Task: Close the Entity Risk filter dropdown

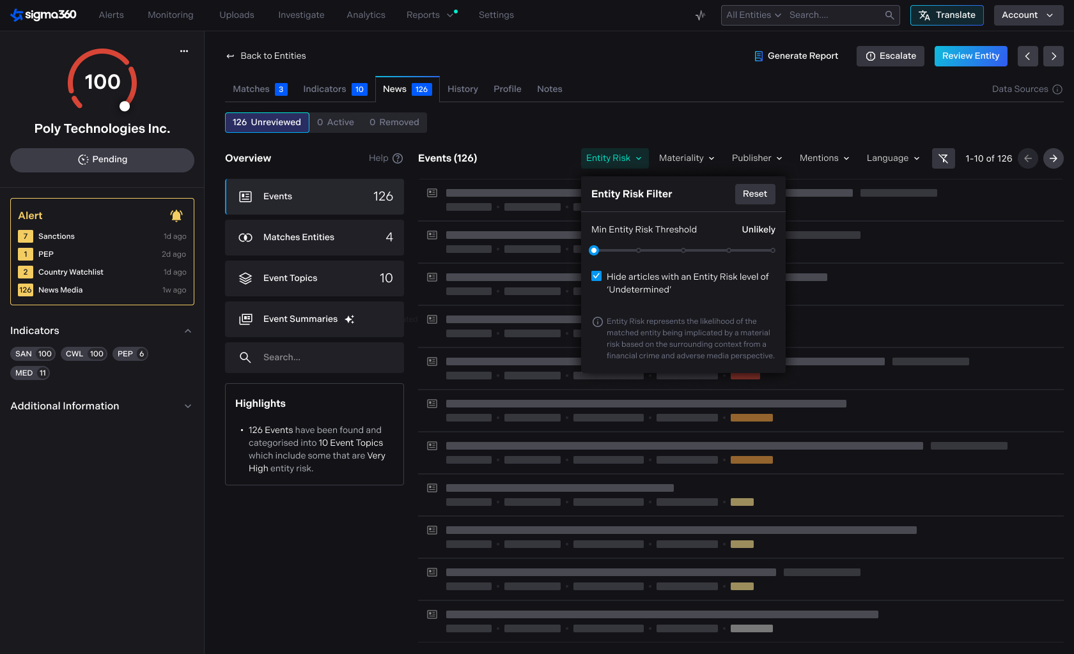Action: click(x=614, y=158)
